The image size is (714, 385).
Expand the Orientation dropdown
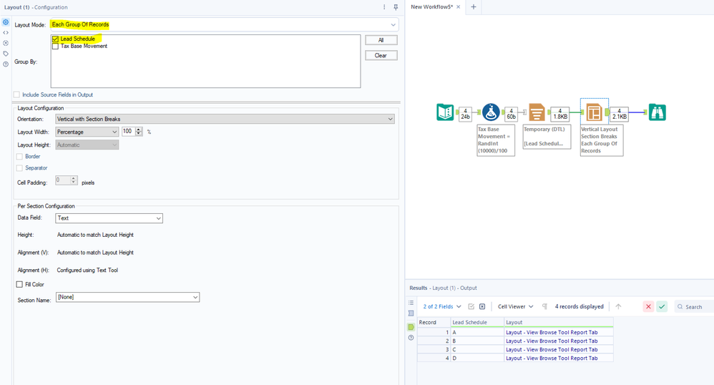[225, 119]
